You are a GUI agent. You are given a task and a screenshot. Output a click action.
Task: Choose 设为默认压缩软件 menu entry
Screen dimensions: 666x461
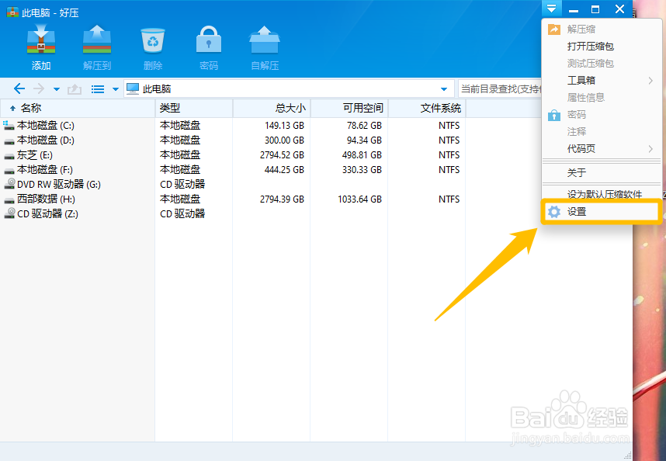click(x=602, y=194)
